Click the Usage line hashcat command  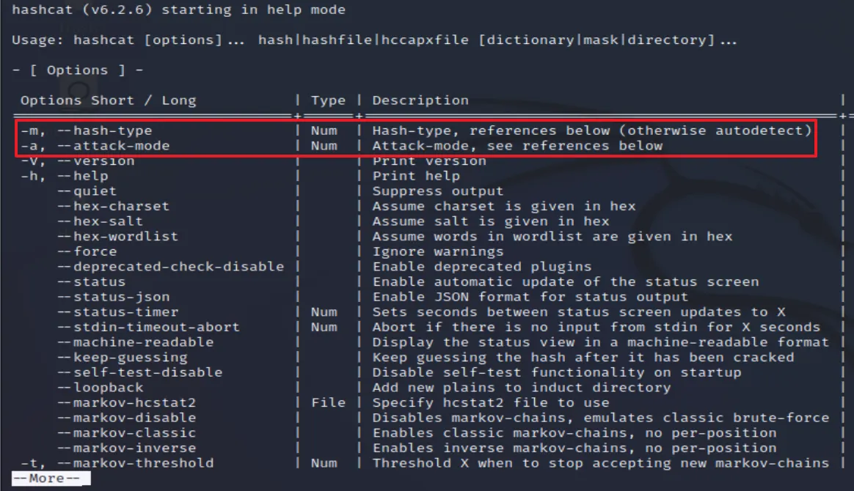(x=103, y=40)
